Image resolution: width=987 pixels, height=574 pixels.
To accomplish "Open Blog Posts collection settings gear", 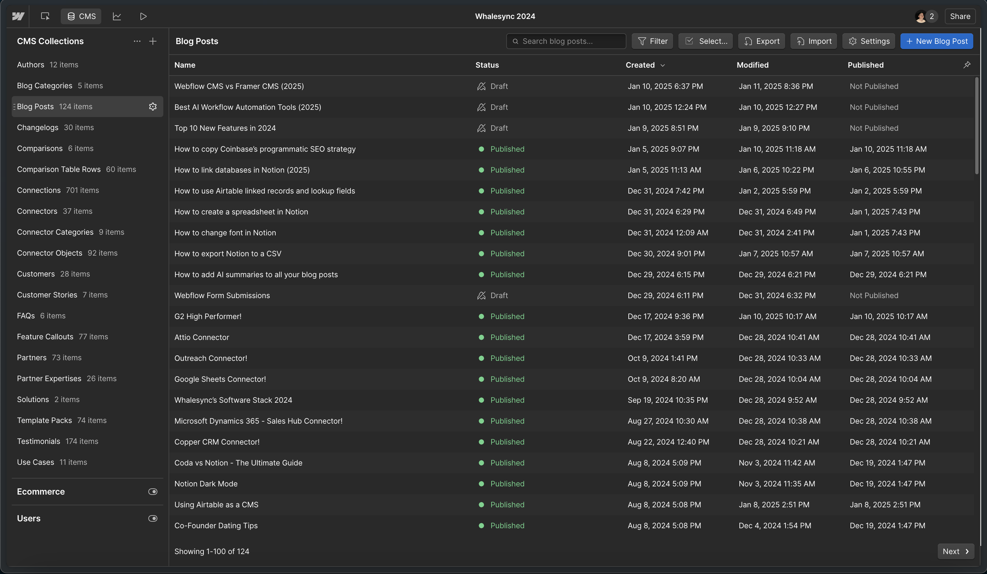I will click(x=153, y=107).
